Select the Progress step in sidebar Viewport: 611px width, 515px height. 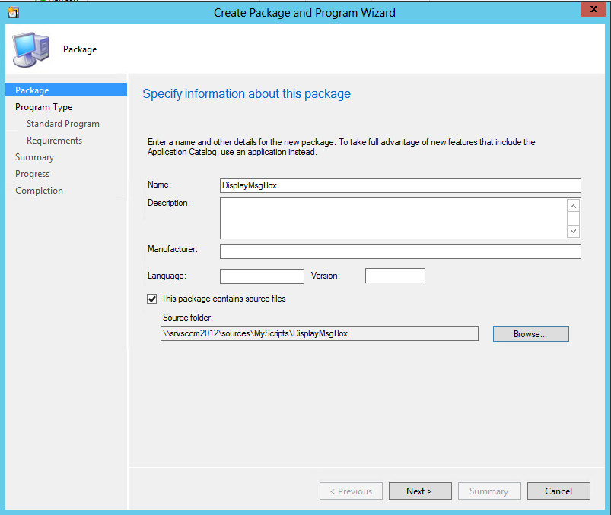[x=32, y=174]
